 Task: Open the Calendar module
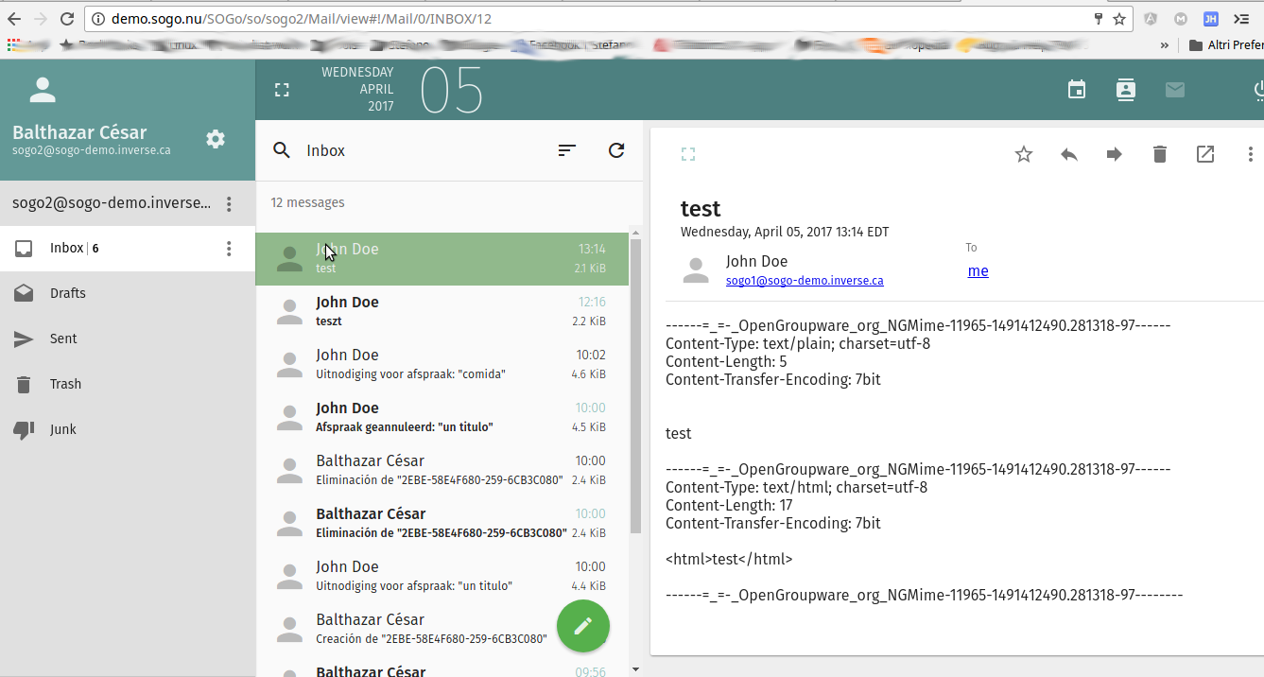[x=1077, y=90]
